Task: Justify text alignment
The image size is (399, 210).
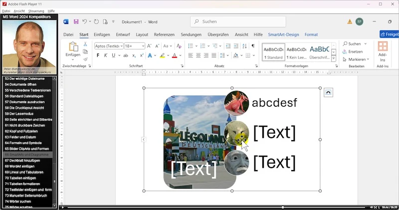Action: [x=214, y=55]
